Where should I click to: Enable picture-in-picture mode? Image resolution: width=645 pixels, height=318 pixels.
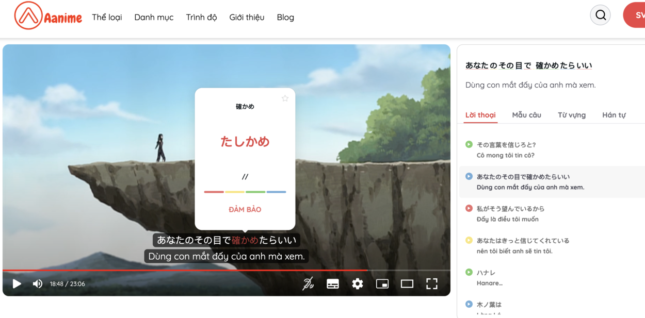[x=382, y=283]
